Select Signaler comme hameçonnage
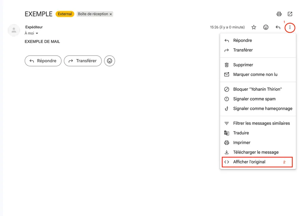299x216 pixels. (262, 108)
